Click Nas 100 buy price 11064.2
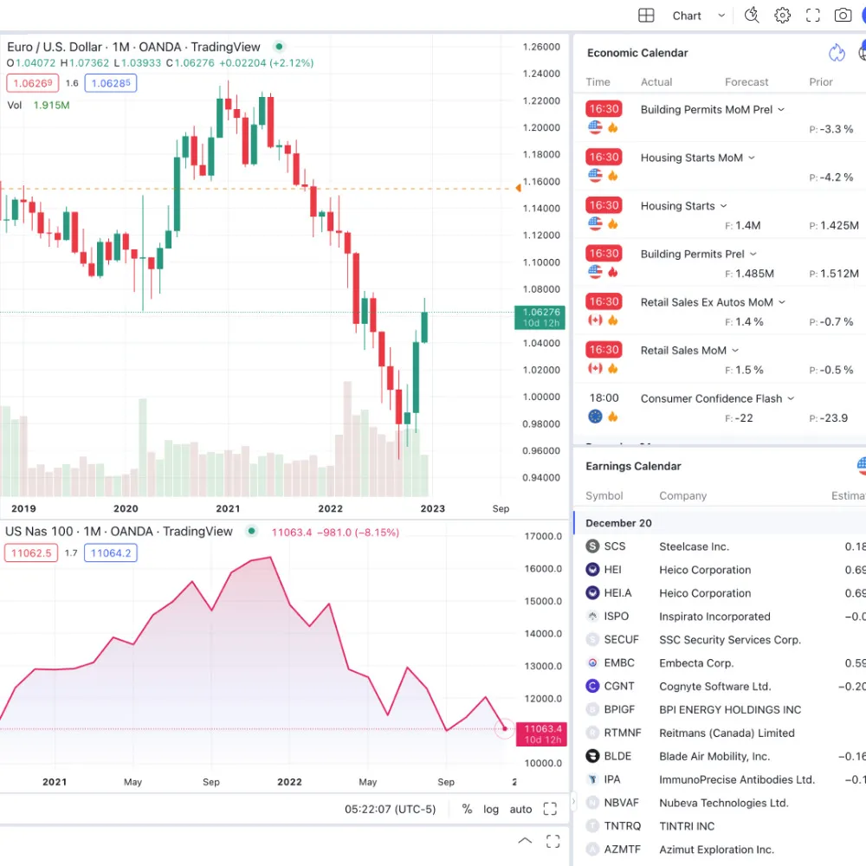This screenshot has height=866, width=866. [111, 553]
